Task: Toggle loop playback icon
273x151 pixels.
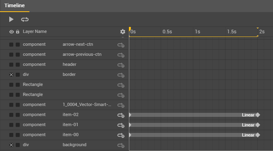Action: [25, 19]
